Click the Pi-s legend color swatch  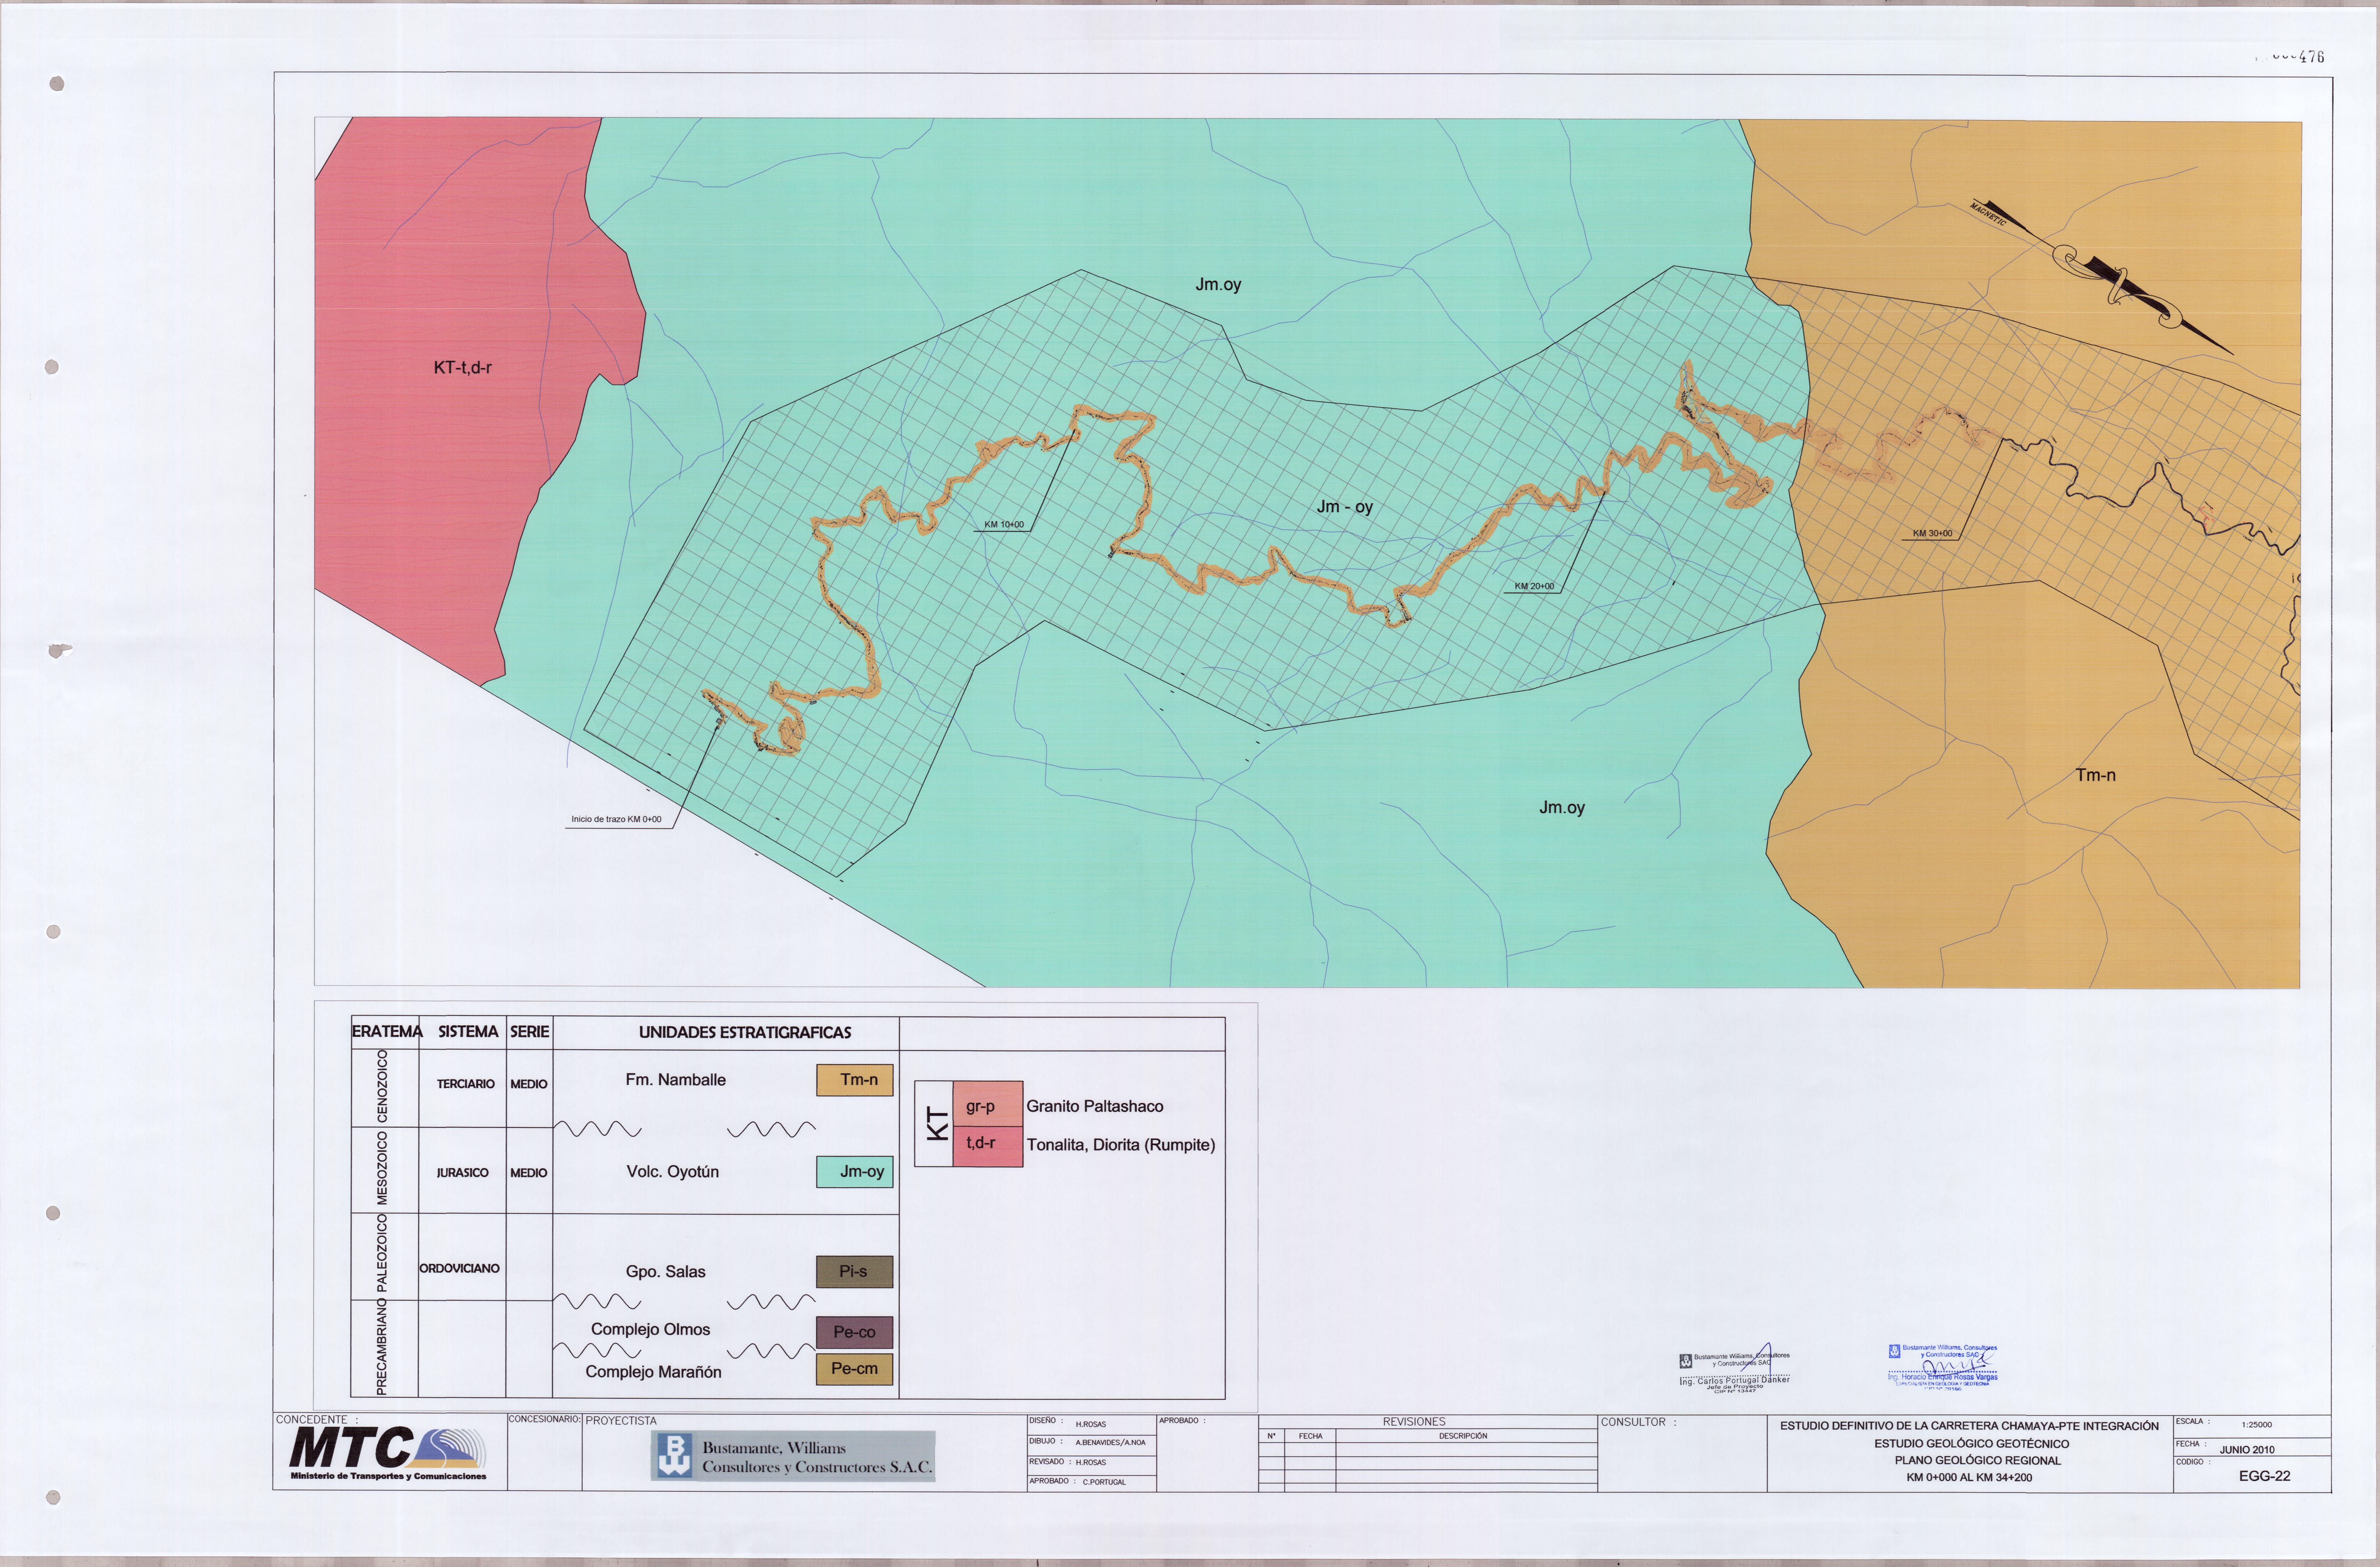[855, 1272]
